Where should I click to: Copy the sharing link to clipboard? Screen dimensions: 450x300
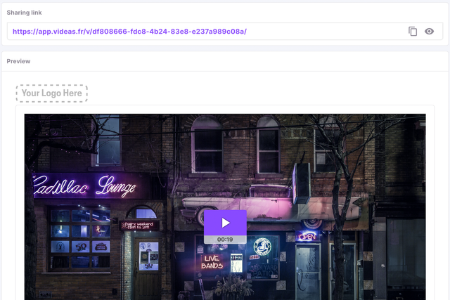[x=413, y=31]
